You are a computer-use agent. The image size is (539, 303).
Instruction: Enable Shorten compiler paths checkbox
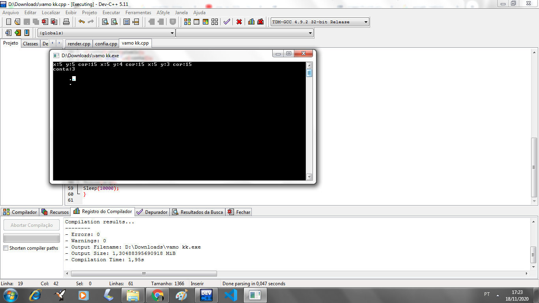(6, 248)
